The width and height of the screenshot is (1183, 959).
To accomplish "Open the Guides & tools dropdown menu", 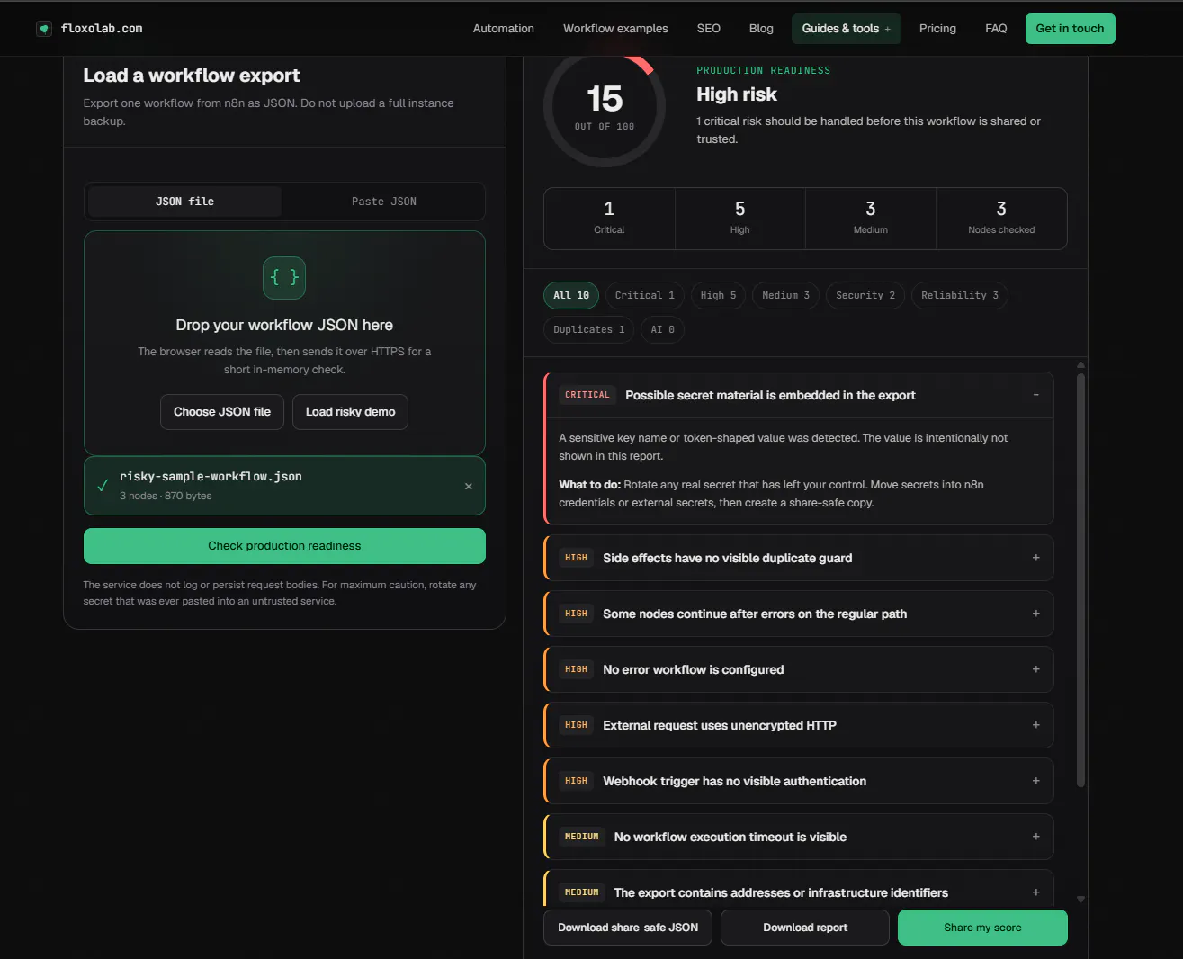I will tap(846, 29).
